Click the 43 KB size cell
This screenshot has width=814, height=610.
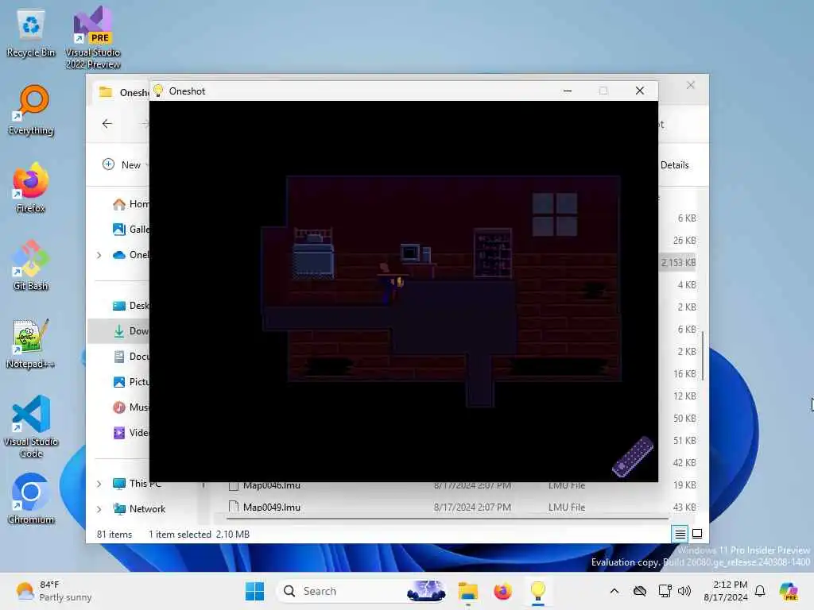point(684,507)
